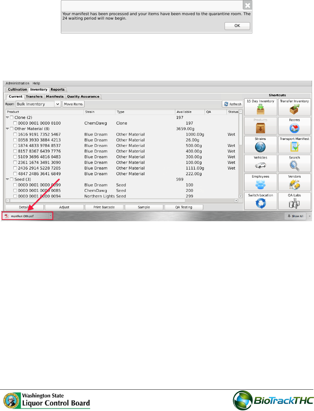The image size is (314, 411).
Task: Select checkbox for seed item 0000 0001 0000 0099
Action: pyautogui.click(x=15, y=185)
